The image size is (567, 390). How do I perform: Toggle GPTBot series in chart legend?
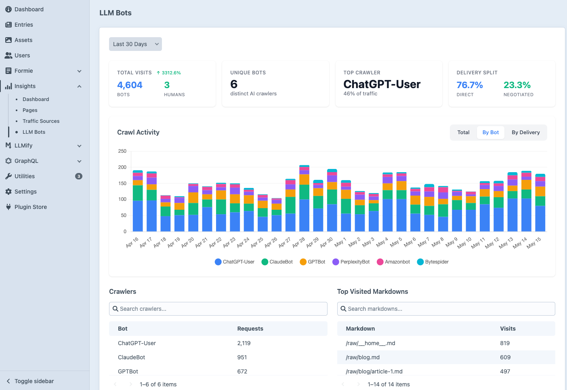[x=313, y=262]
